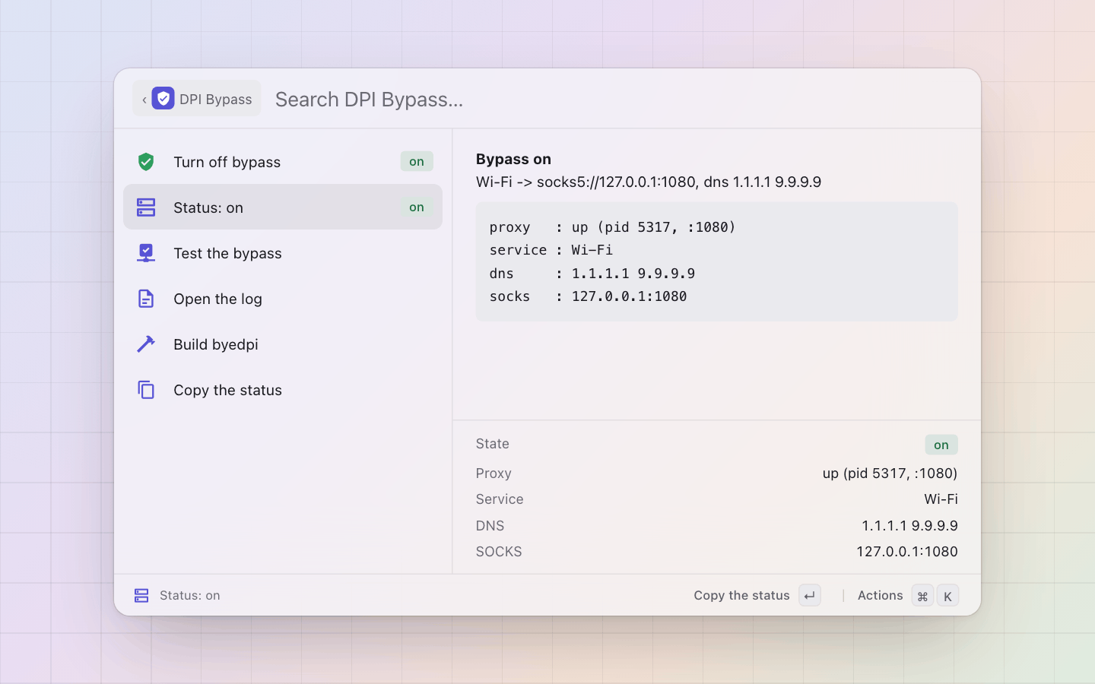Screen dimensions: 1095x684
Task: Click the on badge in Status: on row
Action: (x=417, y=207)
